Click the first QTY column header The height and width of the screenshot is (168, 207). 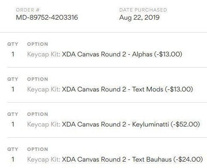pos(13,44)
